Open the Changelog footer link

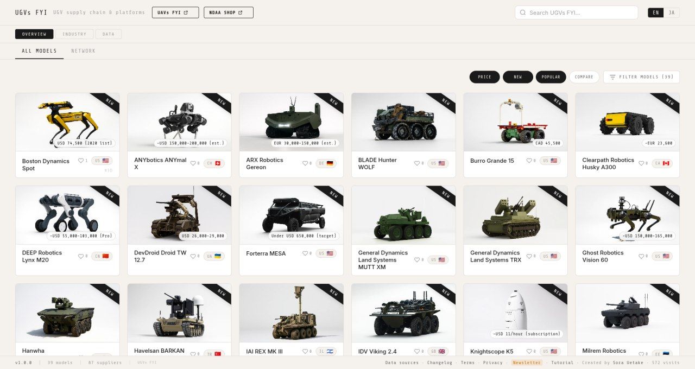coord(439,362)
